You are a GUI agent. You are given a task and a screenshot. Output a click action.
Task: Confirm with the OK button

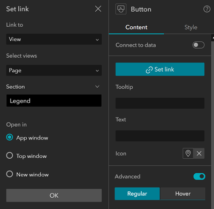coord(54,196)
